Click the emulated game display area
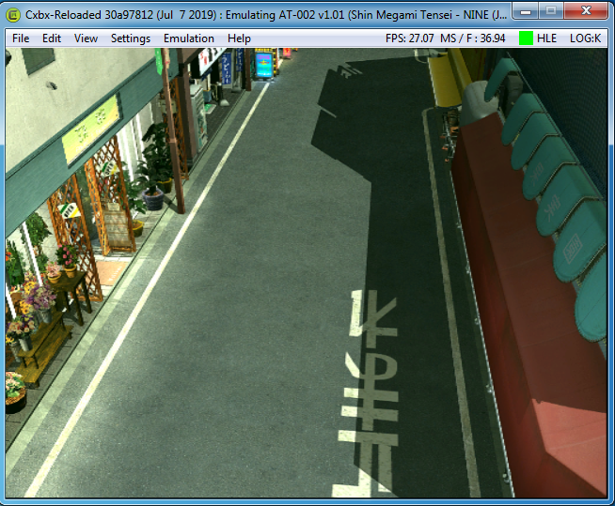This screenshot has width=615, height=506. click(x=306, y=273)
